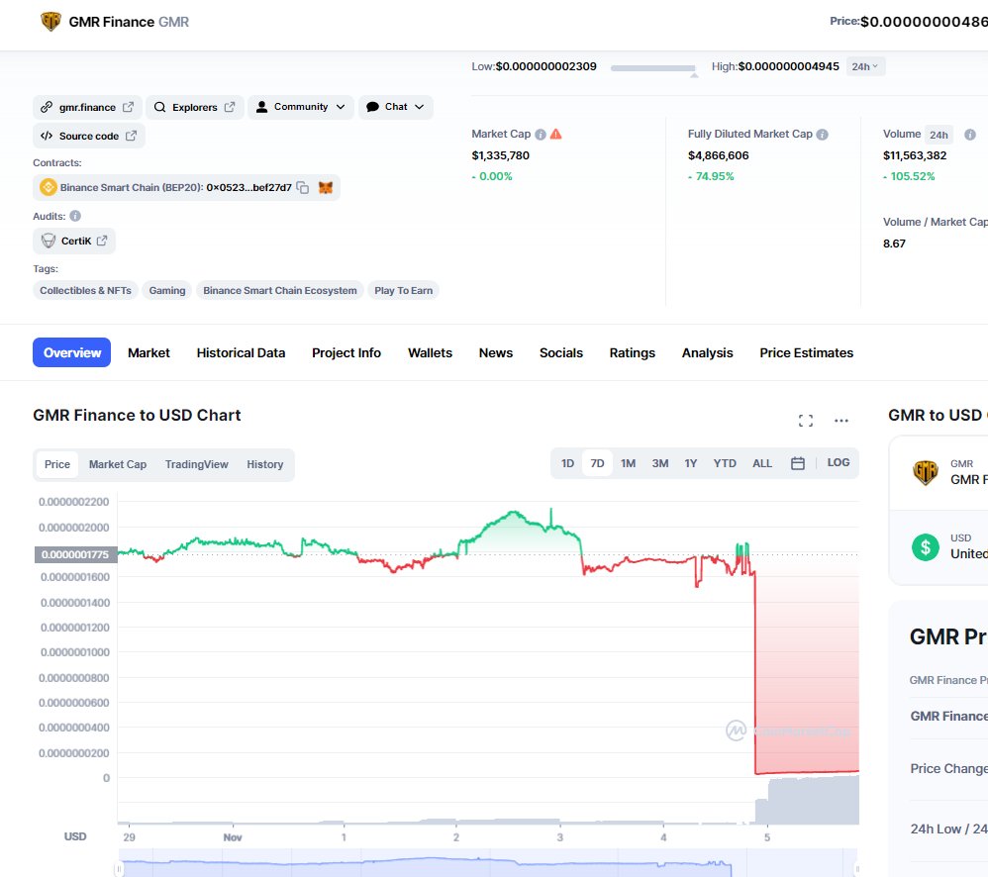The height and width of the screenshot is (877, 988).
Task: Switch to the Market tab
Action: [x=148, y=352]
